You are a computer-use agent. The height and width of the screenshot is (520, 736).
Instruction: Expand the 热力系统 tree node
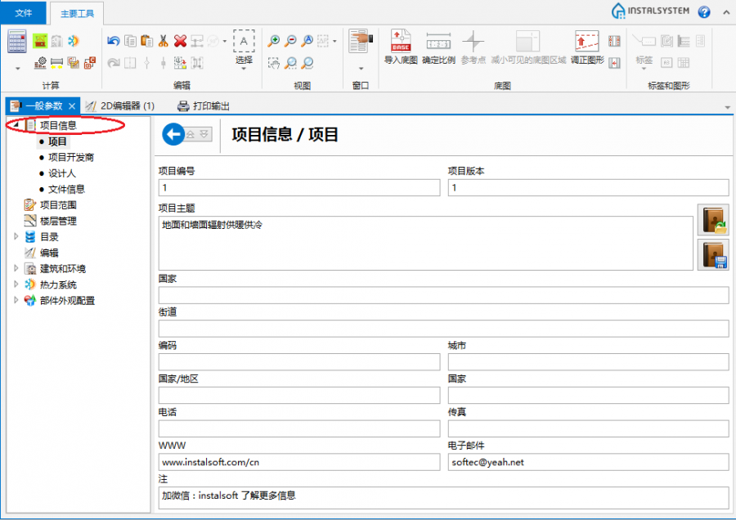[16, 285]
